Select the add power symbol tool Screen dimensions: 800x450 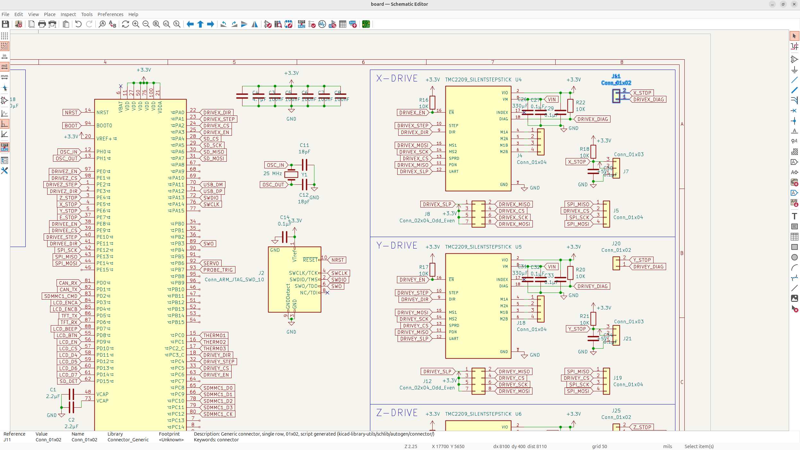[x=795, y=70]
